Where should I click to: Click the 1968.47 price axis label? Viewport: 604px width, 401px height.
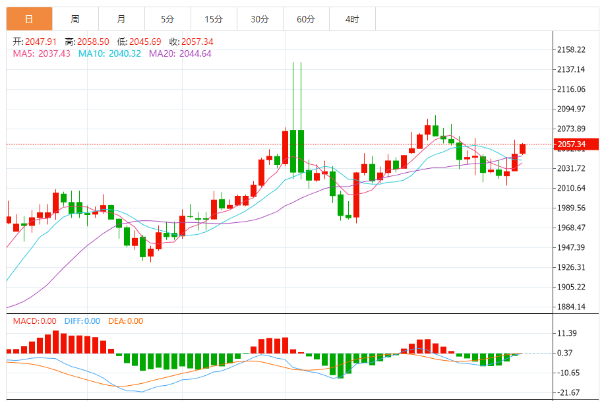(x=571, y=228)
